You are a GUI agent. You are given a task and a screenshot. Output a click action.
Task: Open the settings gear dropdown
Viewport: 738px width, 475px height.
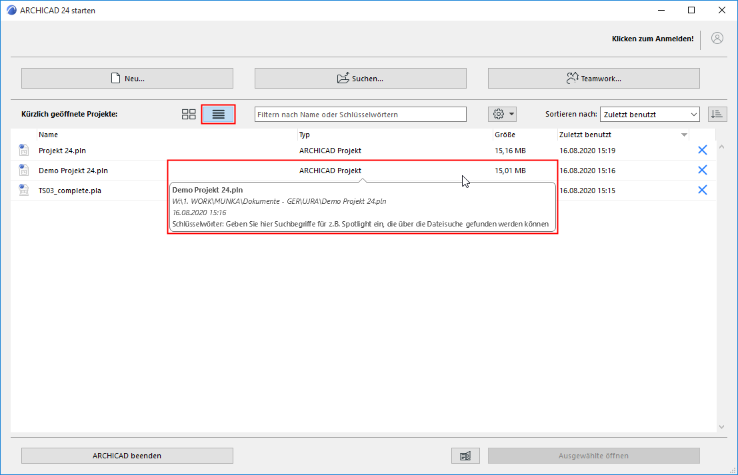coord(502,114)
